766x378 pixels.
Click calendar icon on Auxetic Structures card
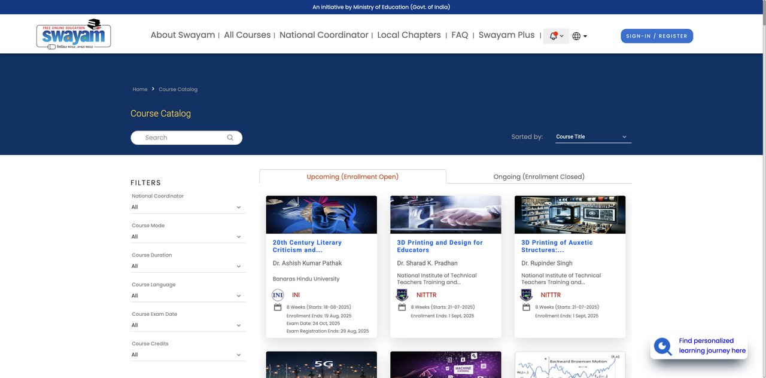pyautogui.click(x=527, y=307)
